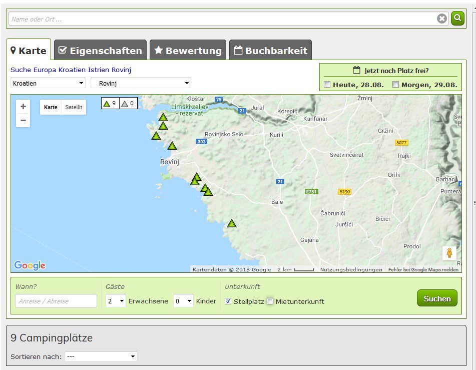This screenshot has height=370, width=476.
Task: Zoom out on the map
Action: pos(23,121)
